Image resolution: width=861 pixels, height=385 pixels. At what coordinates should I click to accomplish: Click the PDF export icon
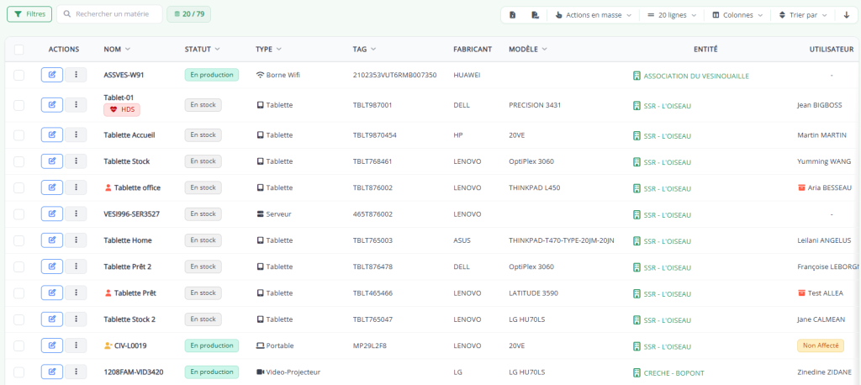(535, 15)
